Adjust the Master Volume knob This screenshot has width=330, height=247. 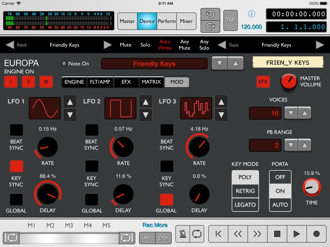click(x=289, y=82)
